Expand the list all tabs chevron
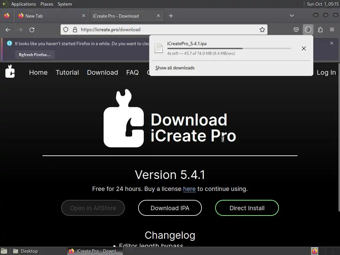 (292, 16)
